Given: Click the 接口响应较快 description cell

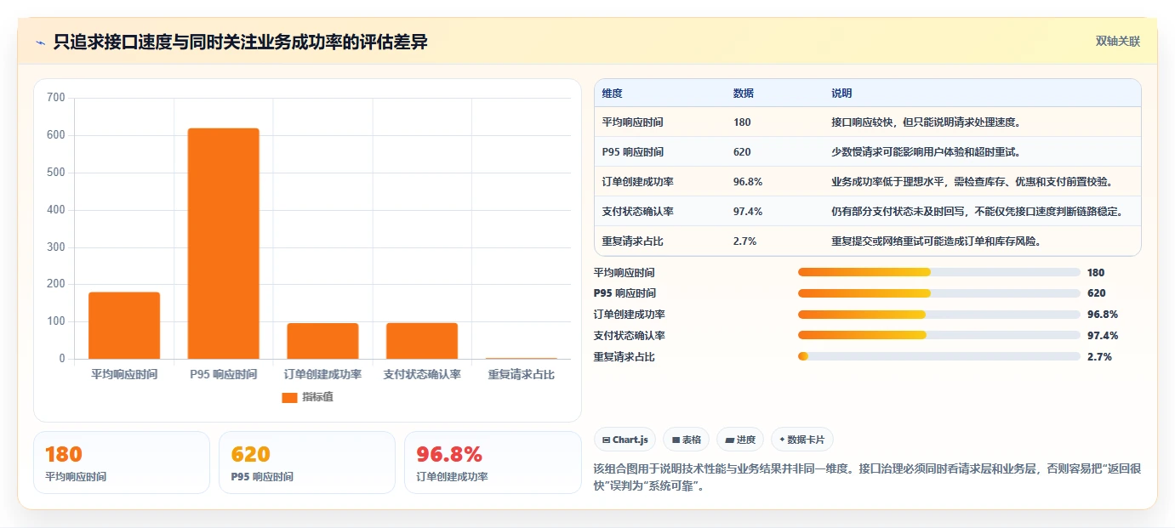Looking at the screenshot, I should click(x=926, y=122).
